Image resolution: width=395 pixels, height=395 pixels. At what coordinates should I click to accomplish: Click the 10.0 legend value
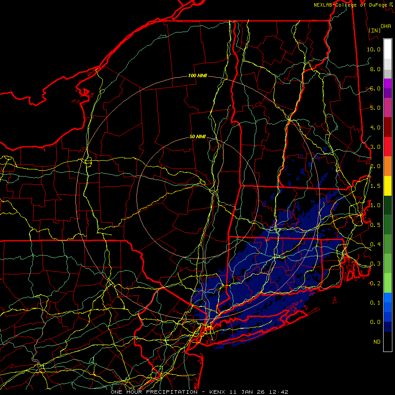373,49
